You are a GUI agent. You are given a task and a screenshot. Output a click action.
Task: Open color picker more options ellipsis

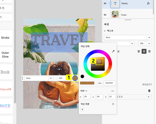[x=113, y=91]
